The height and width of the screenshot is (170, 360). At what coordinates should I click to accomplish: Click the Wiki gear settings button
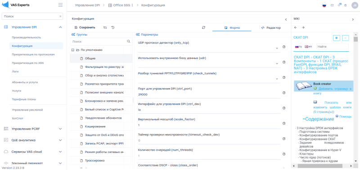[336, 38]
